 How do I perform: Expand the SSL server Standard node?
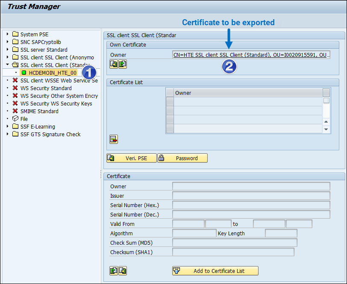[x=8, y=50]
